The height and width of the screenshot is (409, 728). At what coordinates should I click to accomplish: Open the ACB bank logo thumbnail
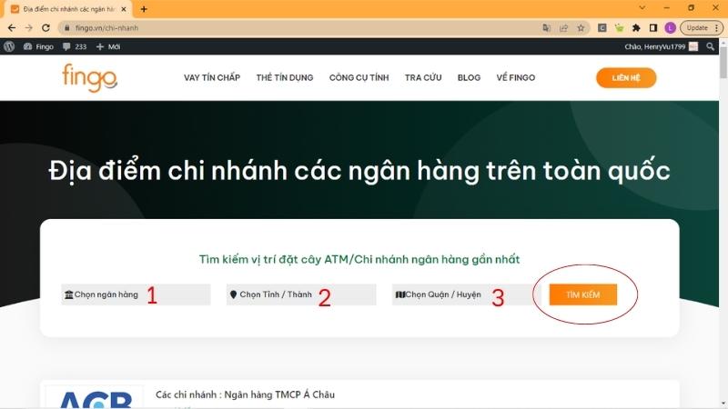coord(95,397)
